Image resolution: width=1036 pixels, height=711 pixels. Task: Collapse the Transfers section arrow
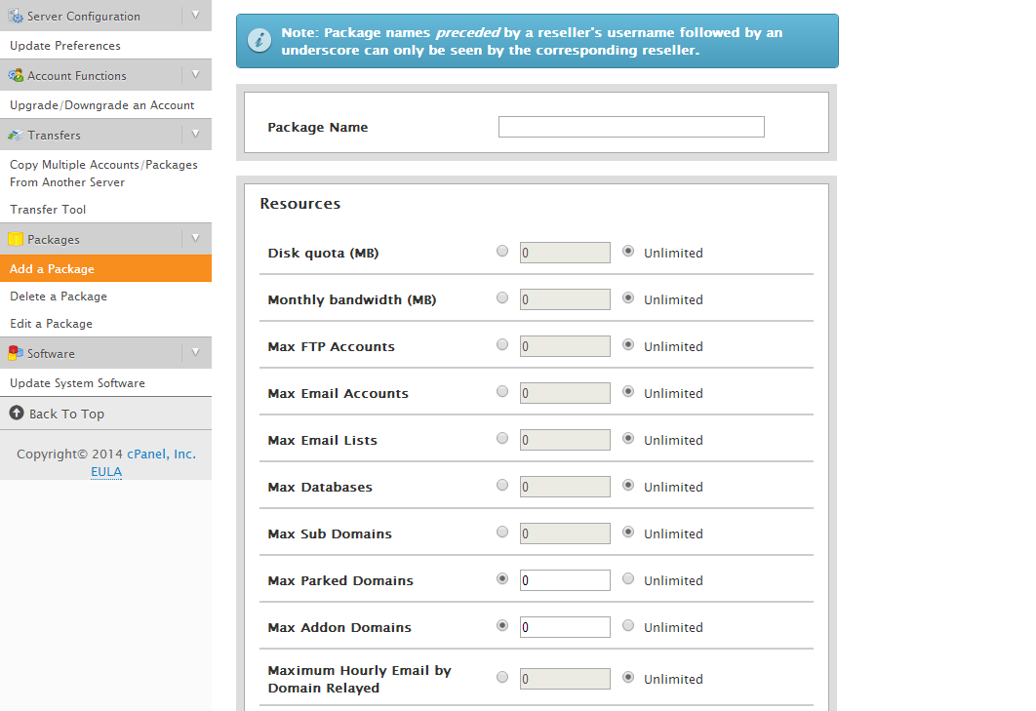point(195,134)
